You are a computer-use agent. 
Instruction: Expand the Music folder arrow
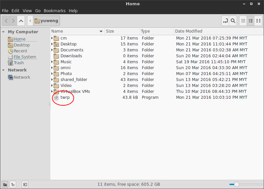pos(52,62)
